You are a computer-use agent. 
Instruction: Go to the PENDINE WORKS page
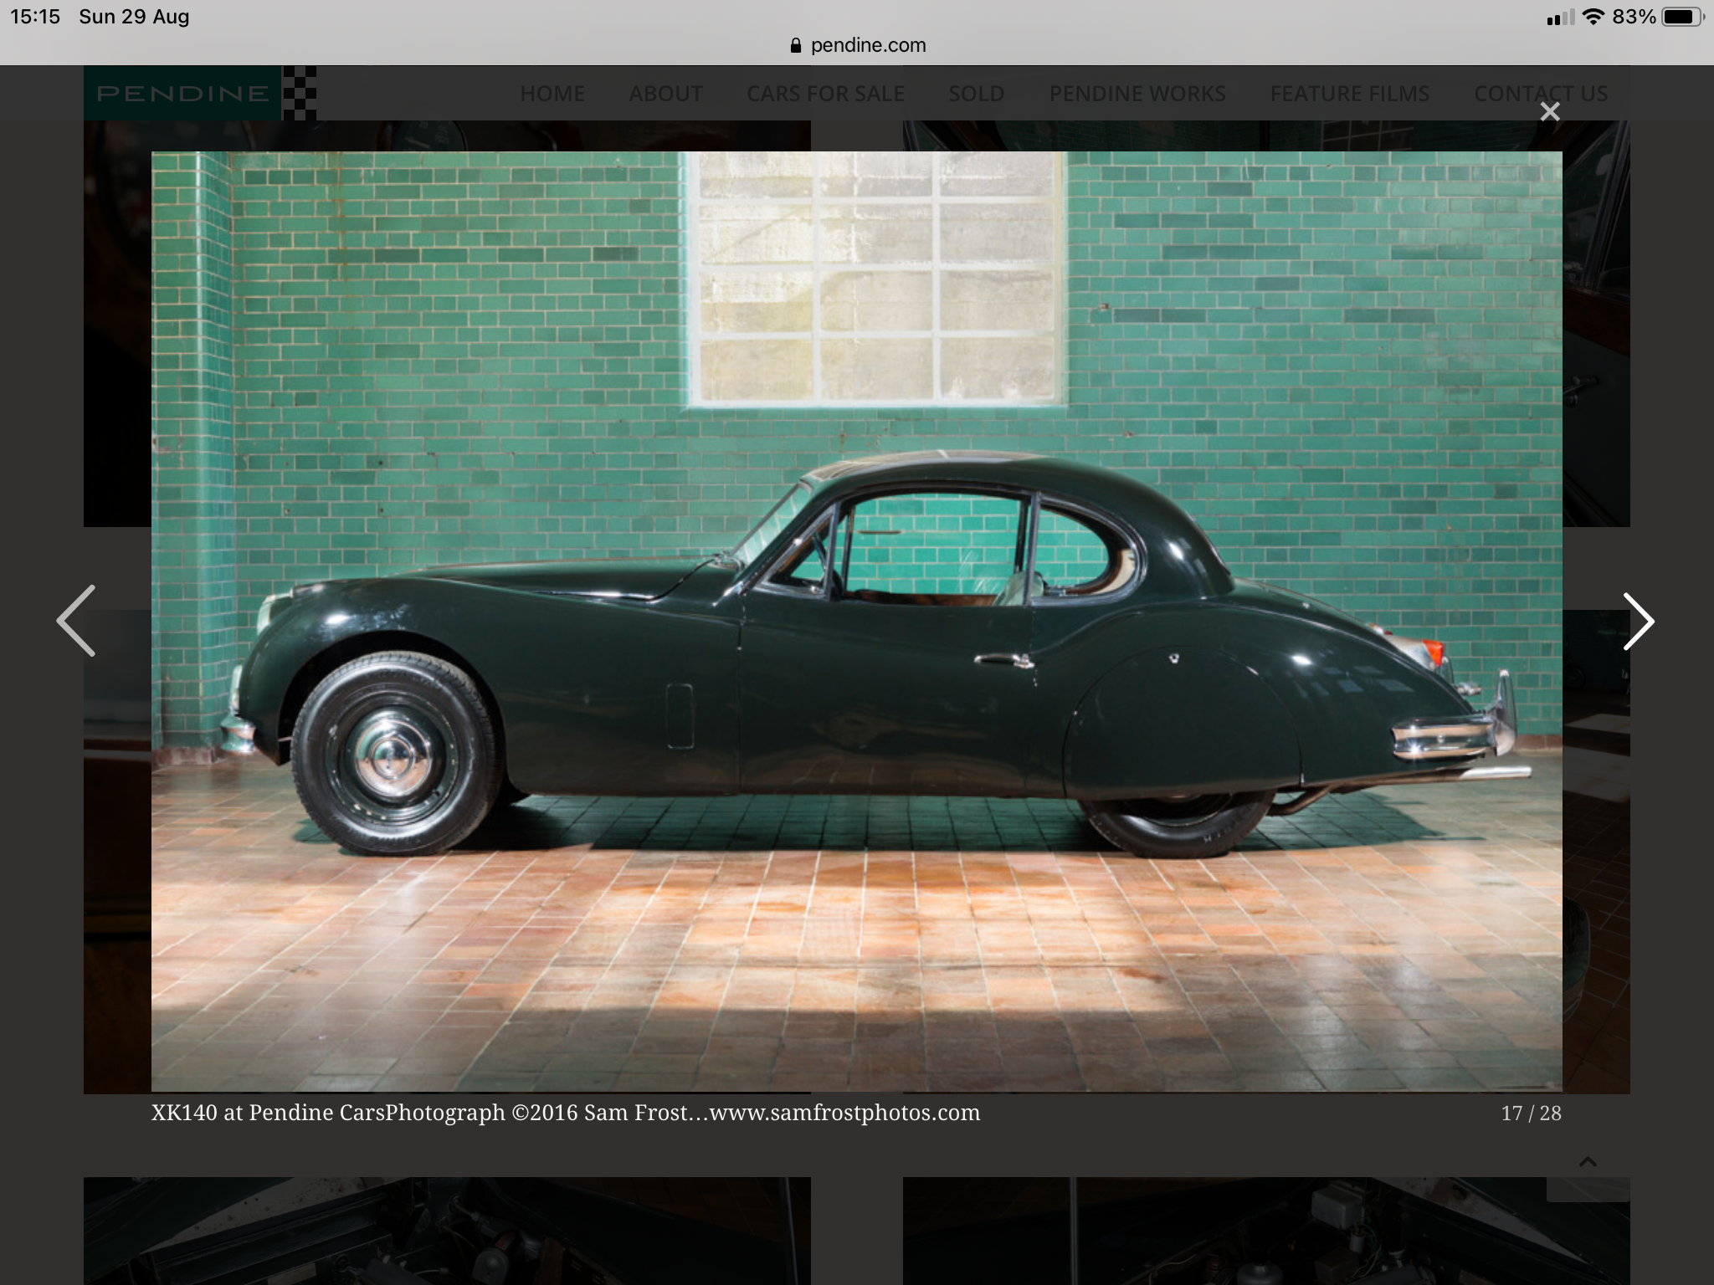[1137, 94]
